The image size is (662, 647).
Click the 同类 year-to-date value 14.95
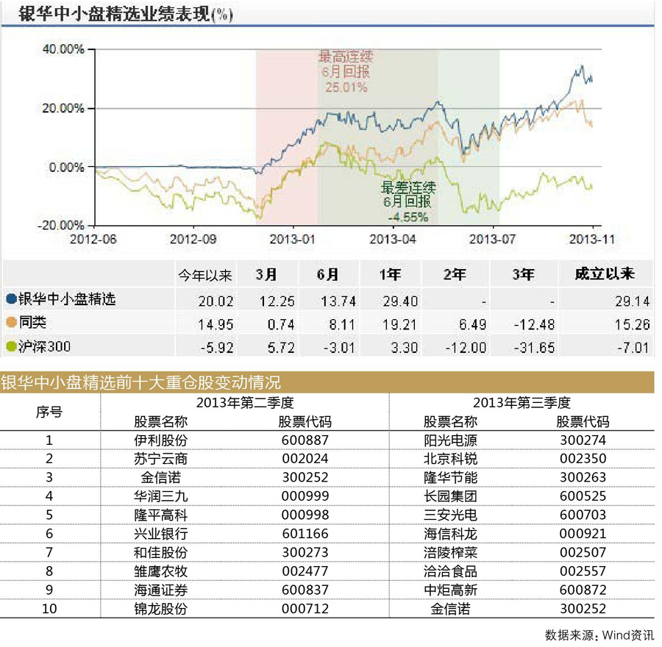pos(216,324)
